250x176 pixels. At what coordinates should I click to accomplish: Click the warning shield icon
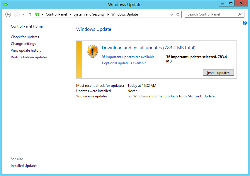click(x=92, y=51)
